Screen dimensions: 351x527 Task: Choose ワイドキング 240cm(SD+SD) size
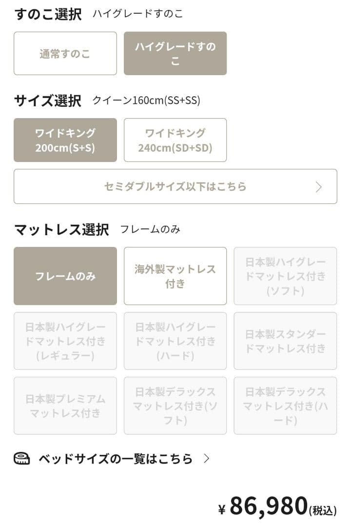click(175, 140)
